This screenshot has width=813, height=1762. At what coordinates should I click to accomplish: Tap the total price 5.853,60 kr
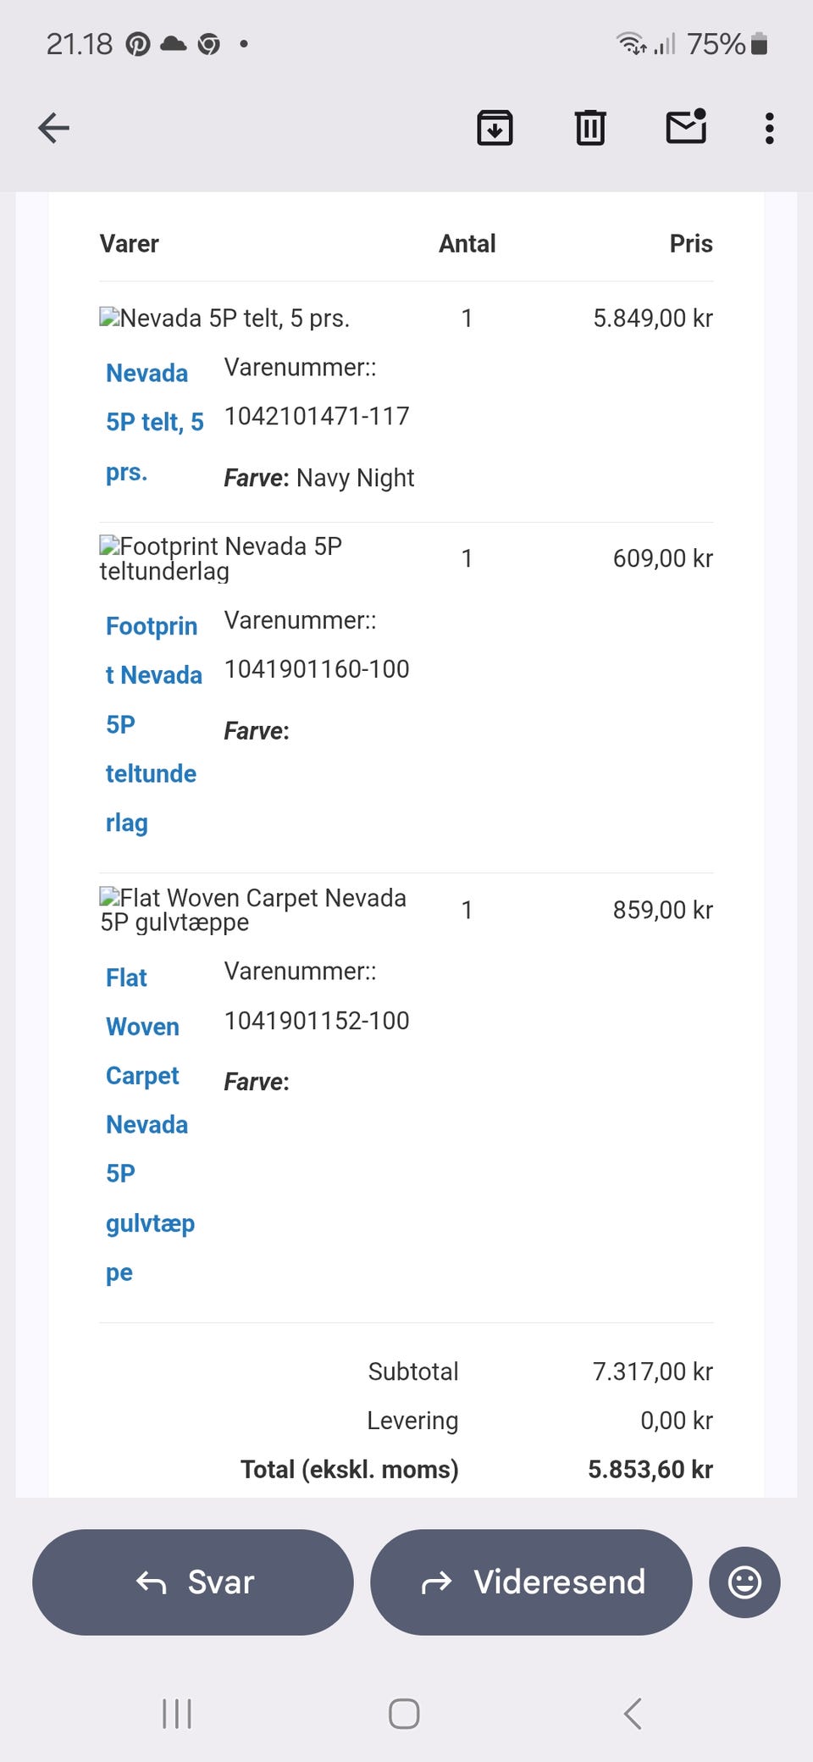click(x=650, y=1469)
